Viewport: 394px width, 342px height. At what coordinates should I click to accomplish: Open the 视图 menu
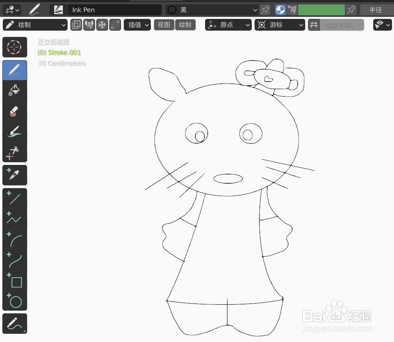(164, 25)
